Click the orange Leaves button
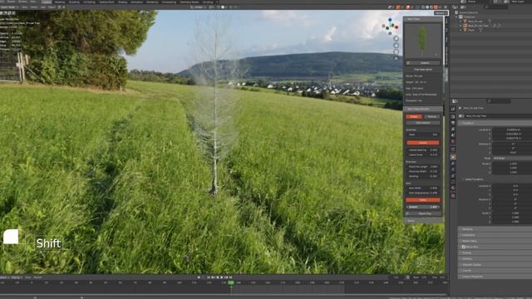Viewport: 532px width, 299px height. [x=423, y=143]
